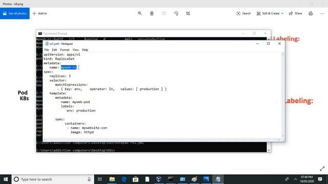Image resolution: width=328 pixels, height=184 pixels.
Task: Open File Explorer from the taskbar
Action: (x=112, y=179)
